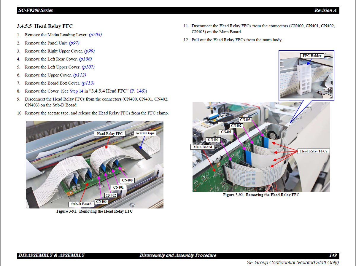Select the "Head Relay FFCs" label in Figure 3-92
Image resolution: width=356 pixels, height=266 pixels.
[x=314, y=151]
